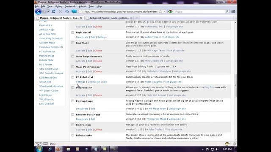Screen dimensions: 271x152
Task: Open the File menu
Action: click(37, 6)
